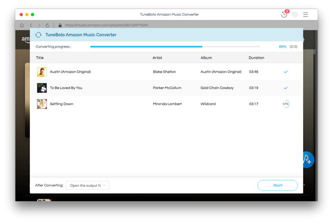Image resolution: width=333 pixels, height=223 pixels.
Task: Minimize the window with yellow button
Action: coord(27,14)
